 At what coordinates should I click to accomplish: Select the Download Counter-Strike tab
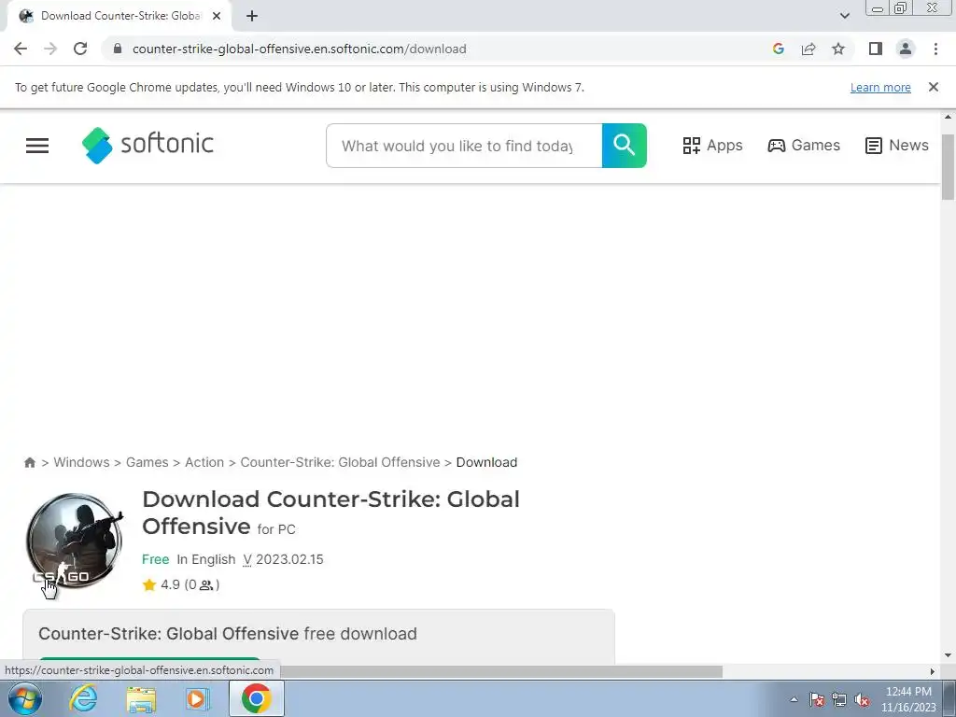[119, 16]
